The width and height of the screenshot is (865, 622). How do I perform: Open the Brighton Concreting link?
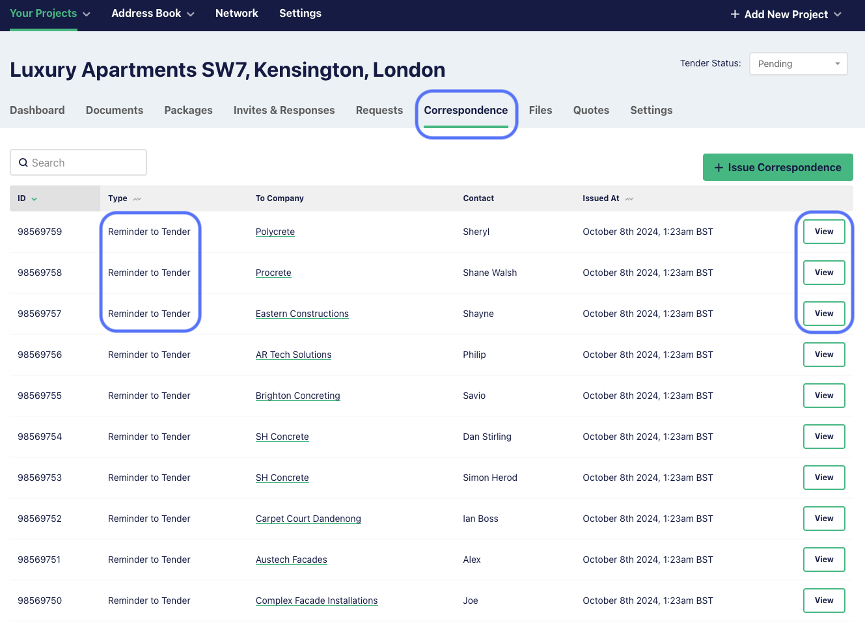point(298,396)
